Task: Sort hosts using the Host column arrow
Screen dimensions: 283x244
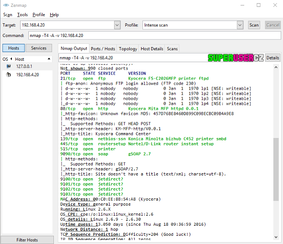Action: click(x=49, y=59)
